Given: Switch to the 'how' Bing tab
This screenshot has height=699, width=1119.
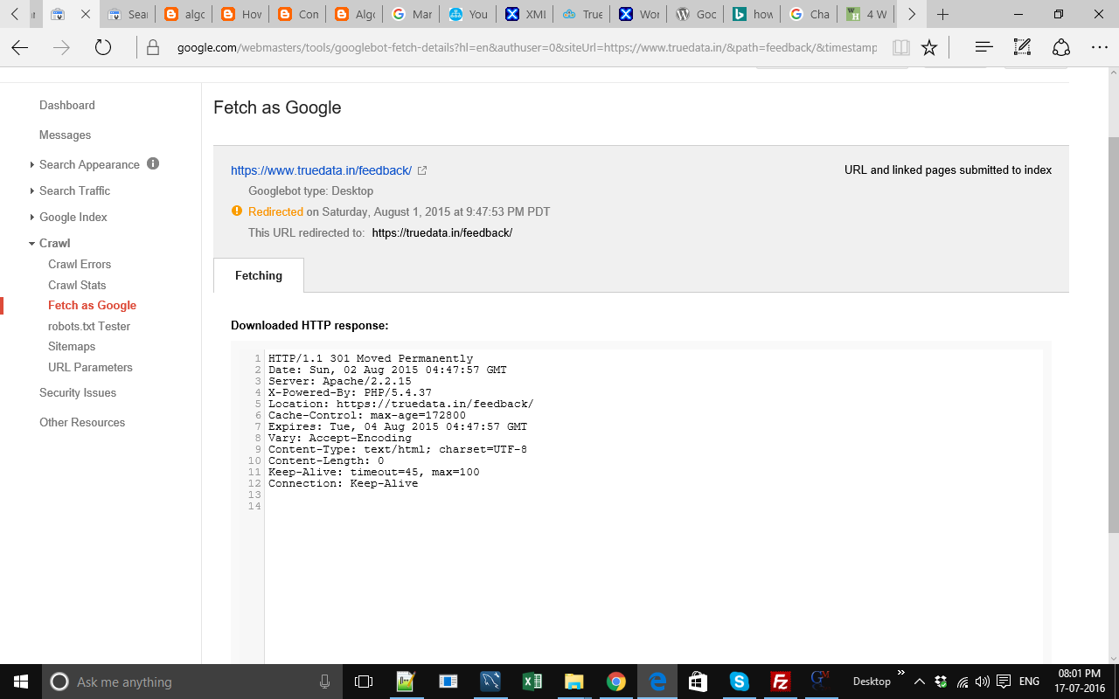Looking at the screenshot, I should pyautogui.click(x=753, y=15).
